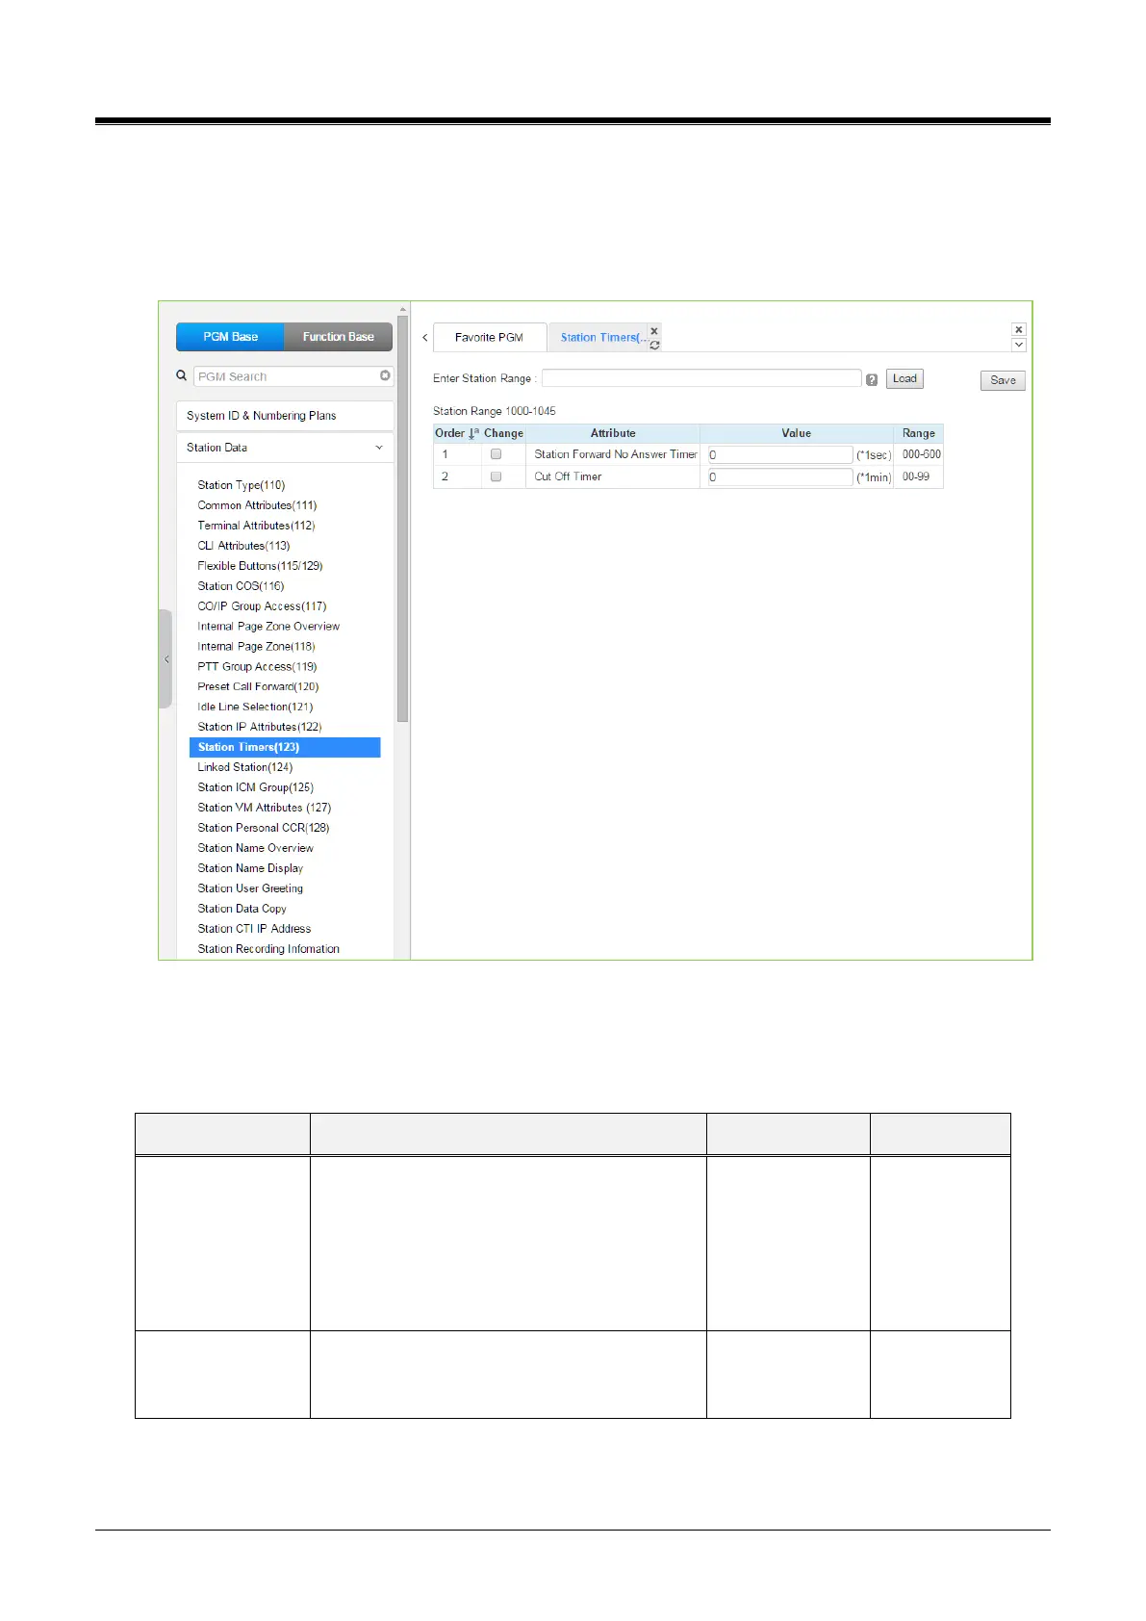The image size is (1146, 1621).
Task: Click Cut Off Timer value field
Action: coord(780,476)
